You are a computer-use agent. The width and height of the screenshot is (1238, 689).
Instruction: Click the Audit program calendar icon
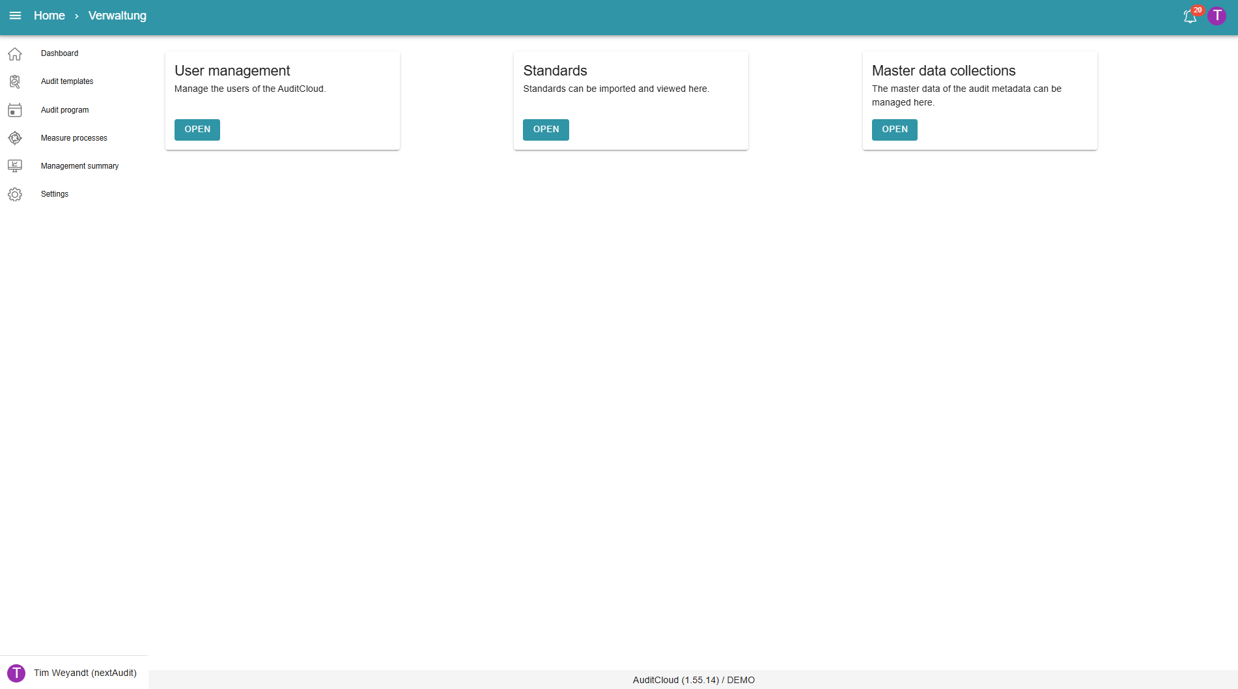[x=15, y=110]
